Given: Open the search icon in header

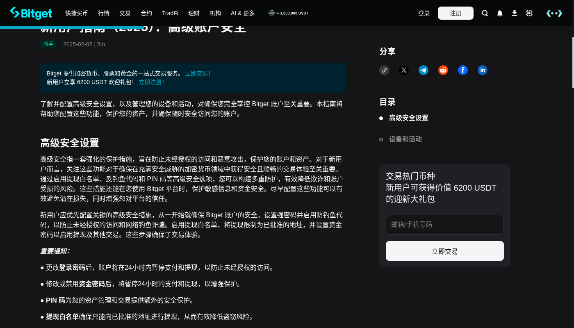Looking at the screenshot, I should (x=485, y=13).
